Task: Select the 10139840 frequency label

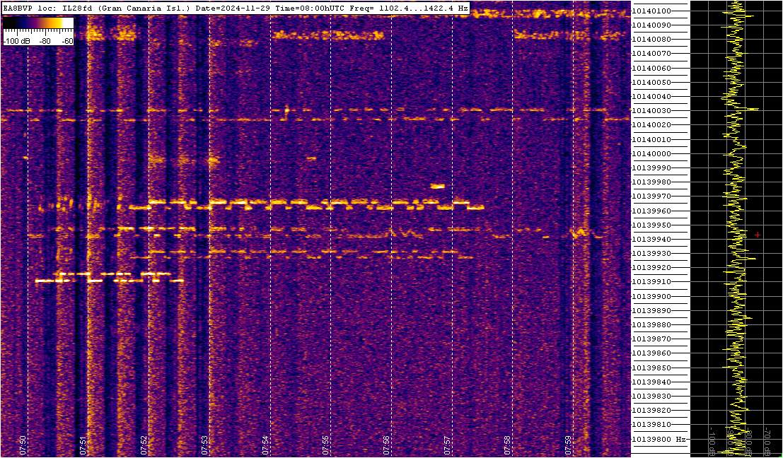Action: point(651,382)
